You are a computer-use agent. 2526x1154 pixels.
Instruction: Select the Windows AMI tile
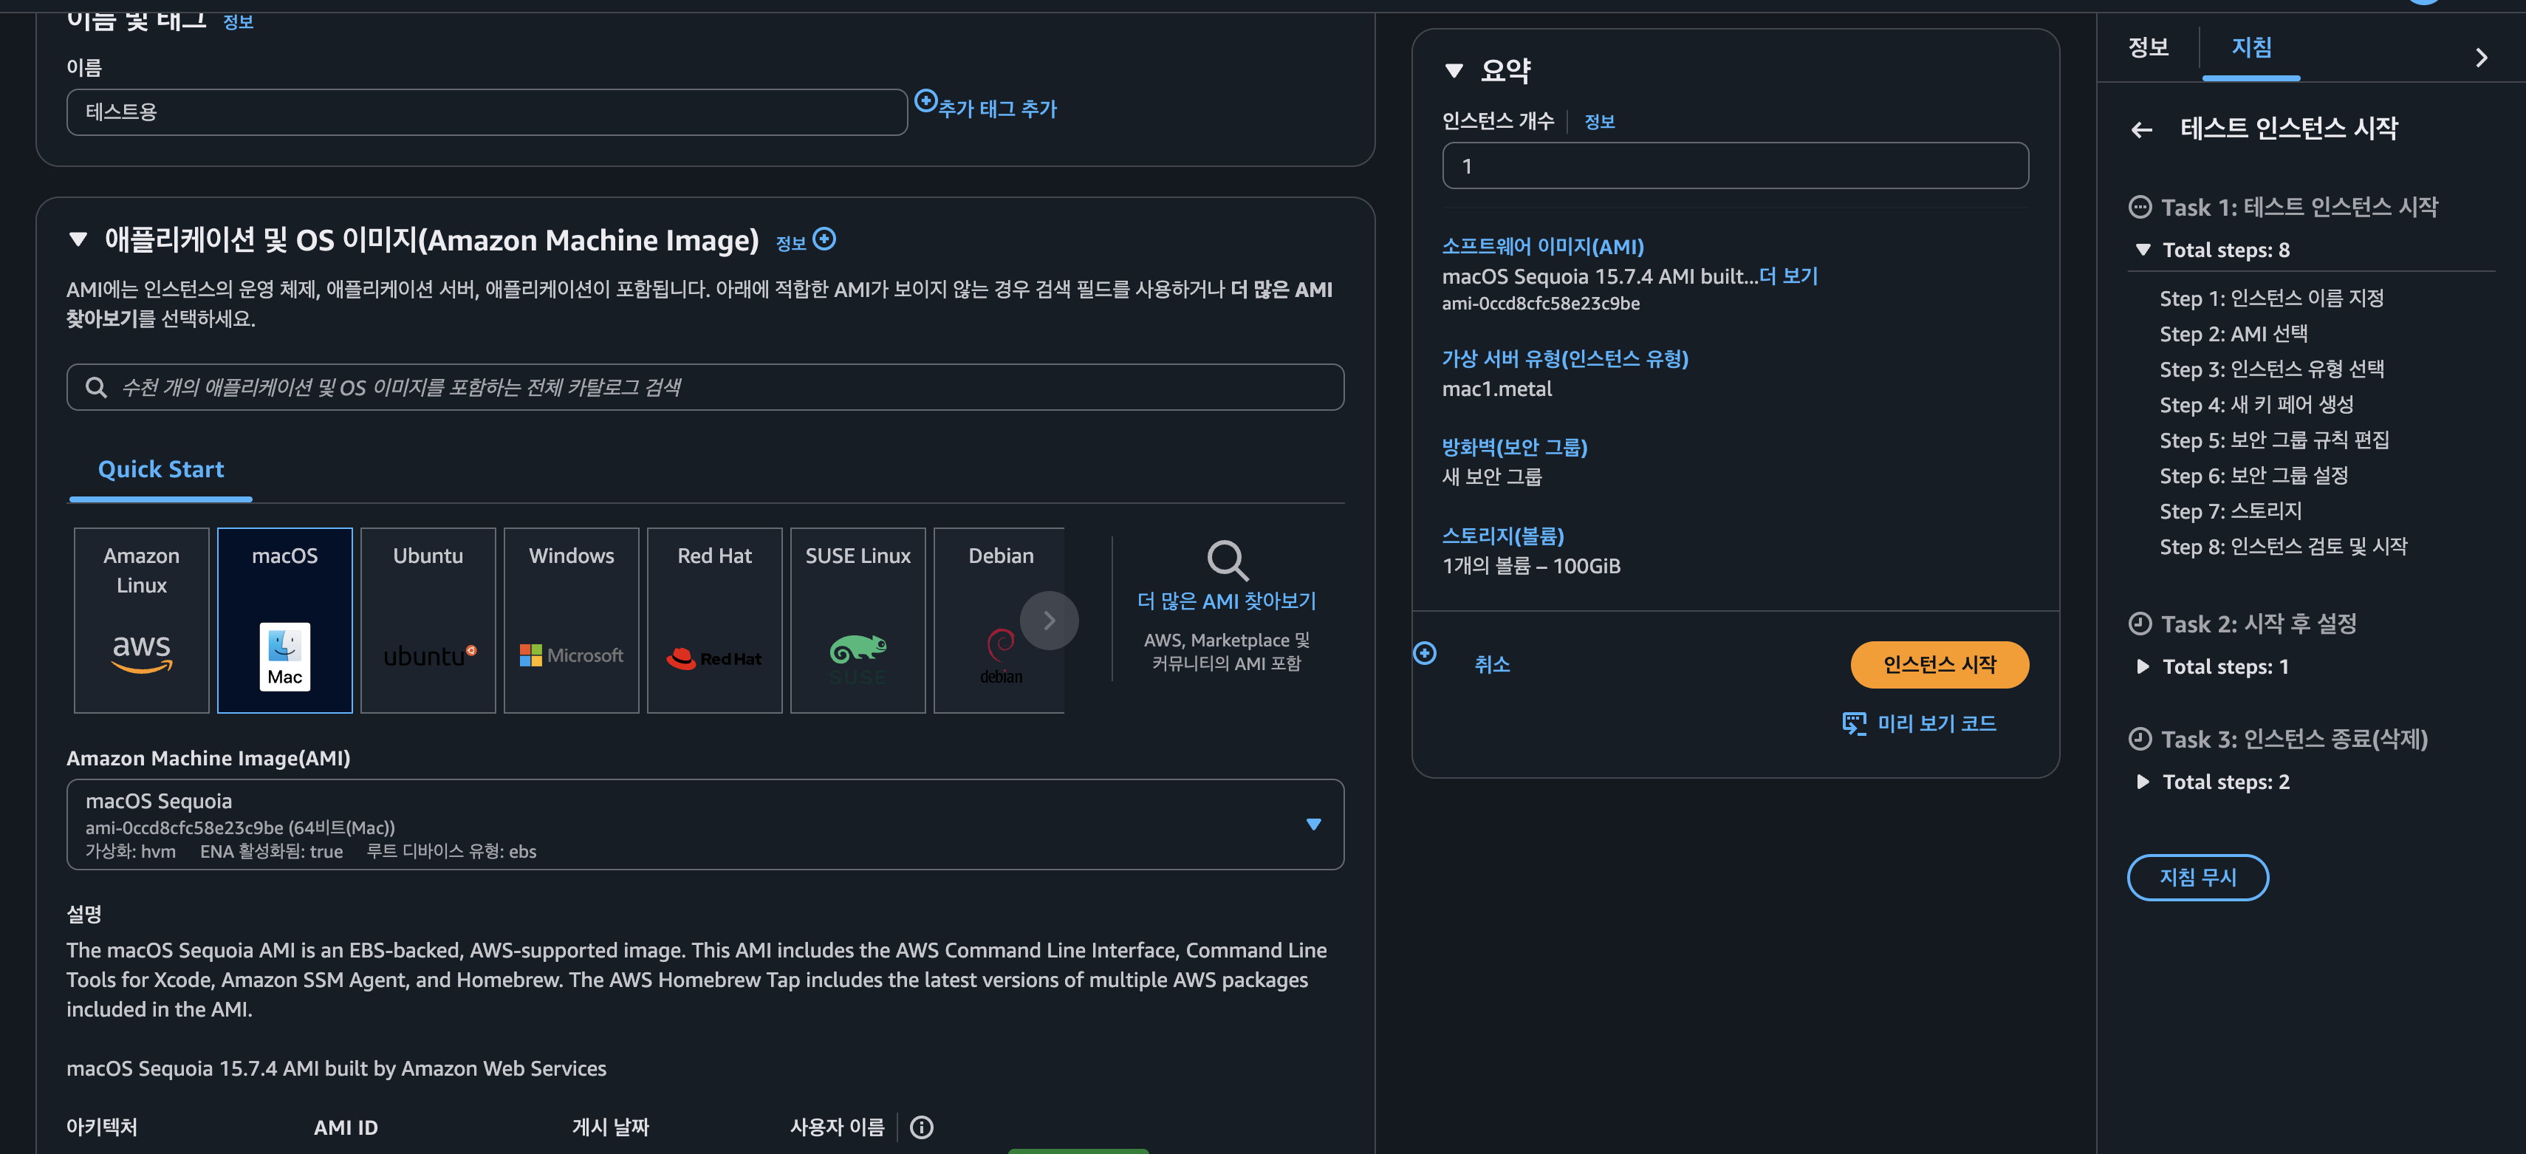tap(571, 620)
